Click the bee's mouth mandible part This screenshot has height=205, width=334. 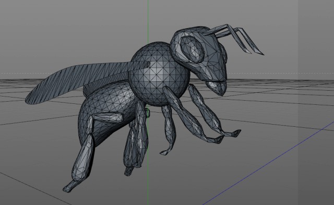click(216, 88)
